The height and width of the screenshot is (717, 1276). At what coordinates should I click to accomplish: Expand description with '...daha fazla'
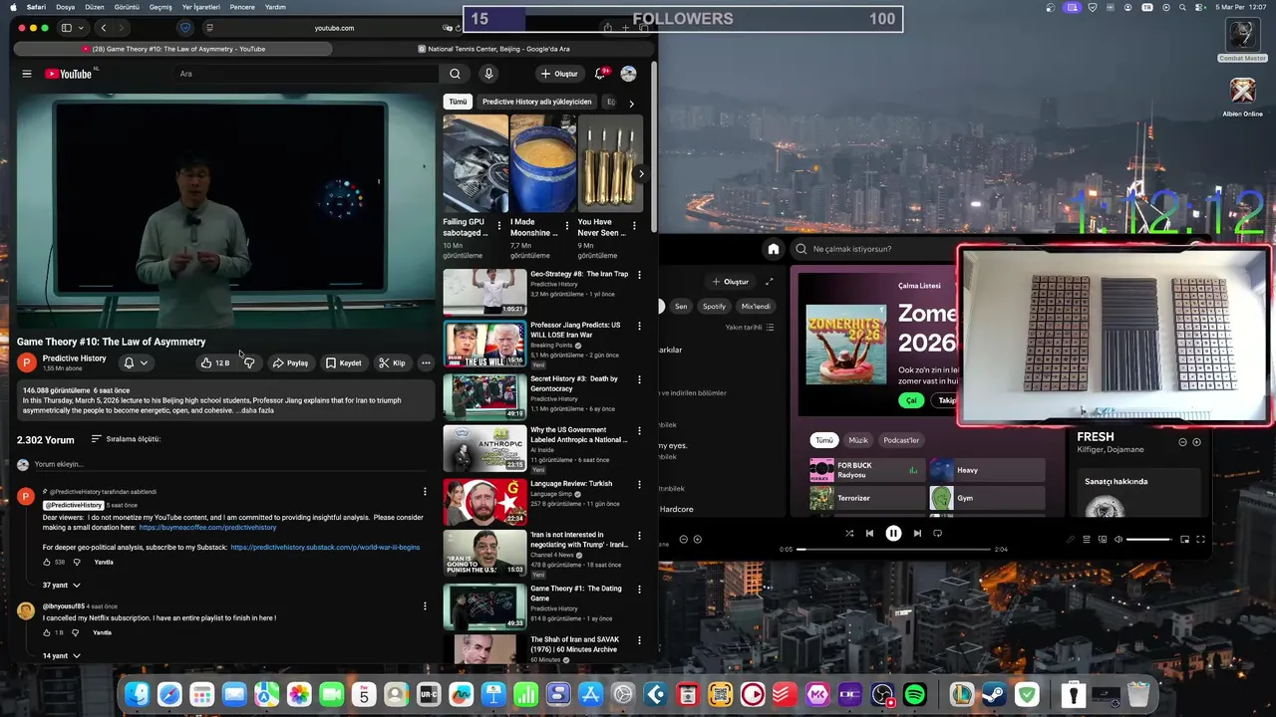pos(257,410)
